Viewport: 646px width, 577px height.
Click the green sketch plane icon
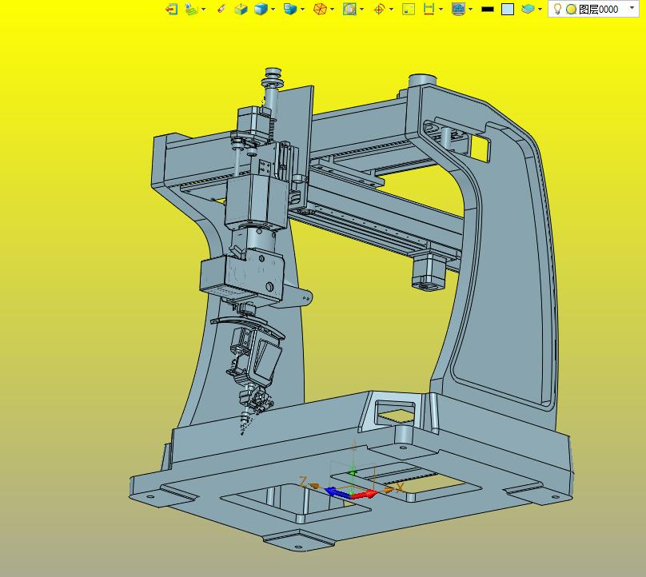click(192, 9)
